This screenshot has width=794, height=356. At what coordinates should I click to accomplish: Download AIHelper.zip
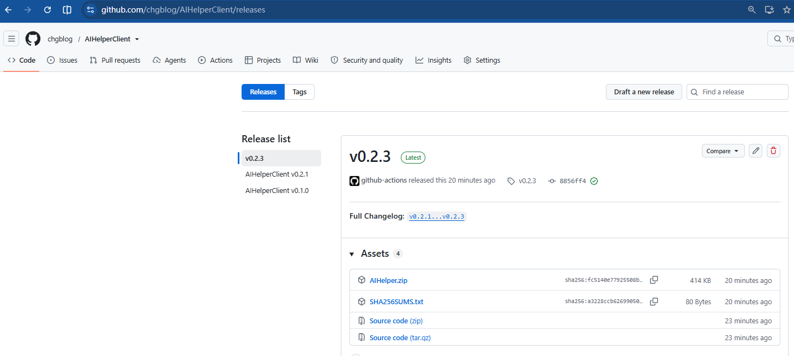(388, 281)
